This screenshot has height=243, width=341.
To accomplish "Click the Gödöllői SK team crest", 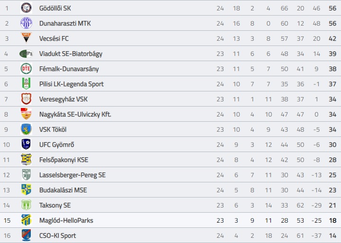I will [x=26, y=8].
